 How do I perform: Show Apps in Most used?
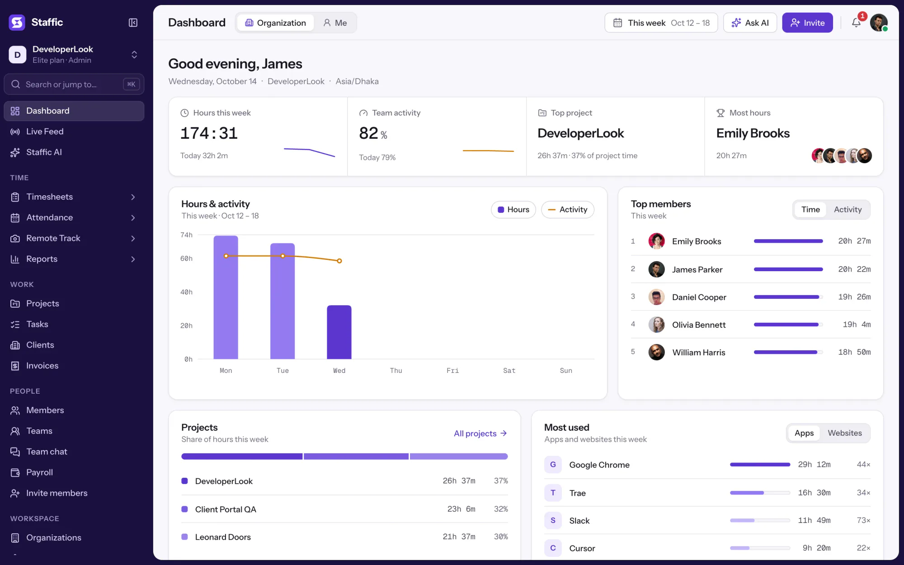tap(804, 433)
